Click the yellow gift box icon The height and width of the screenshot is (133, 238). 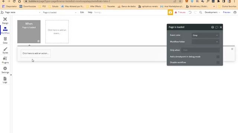point(170,12)
